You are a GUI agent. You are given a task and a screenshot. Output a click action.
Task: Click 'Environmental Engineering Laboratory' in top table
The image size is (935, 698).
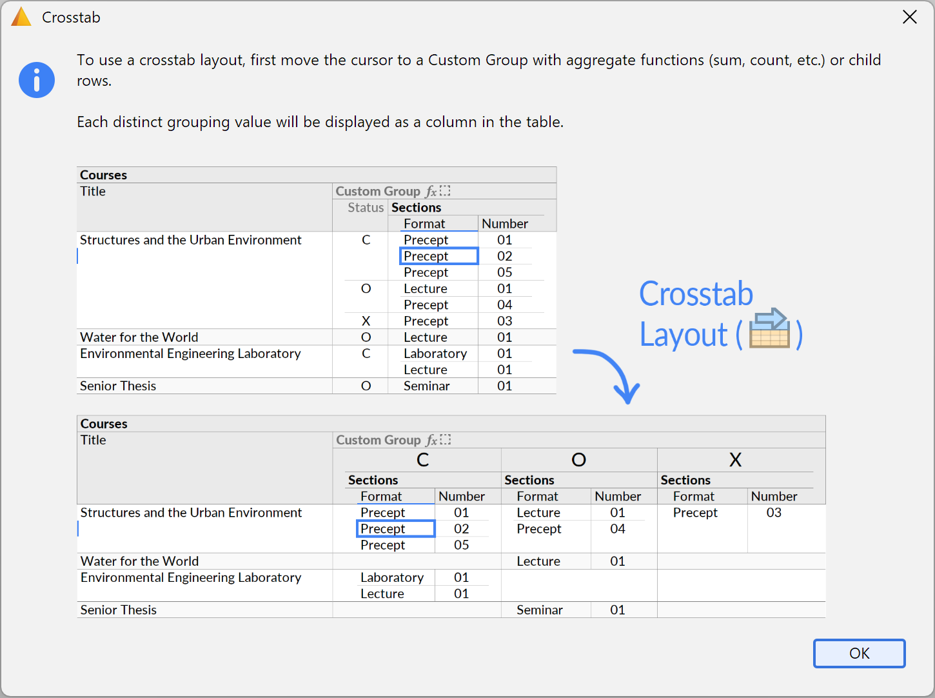[190, 354]
